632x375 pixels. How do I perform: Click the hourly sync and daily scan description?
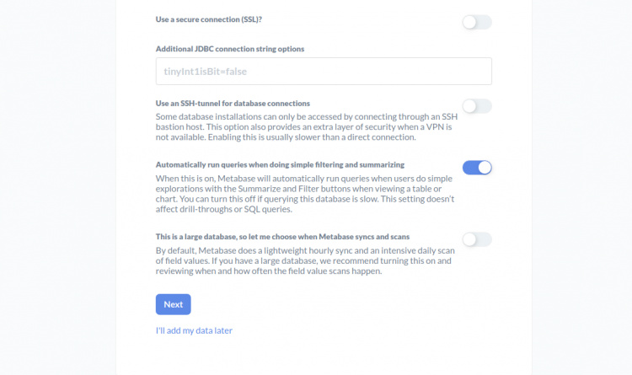tap(305, 261)
